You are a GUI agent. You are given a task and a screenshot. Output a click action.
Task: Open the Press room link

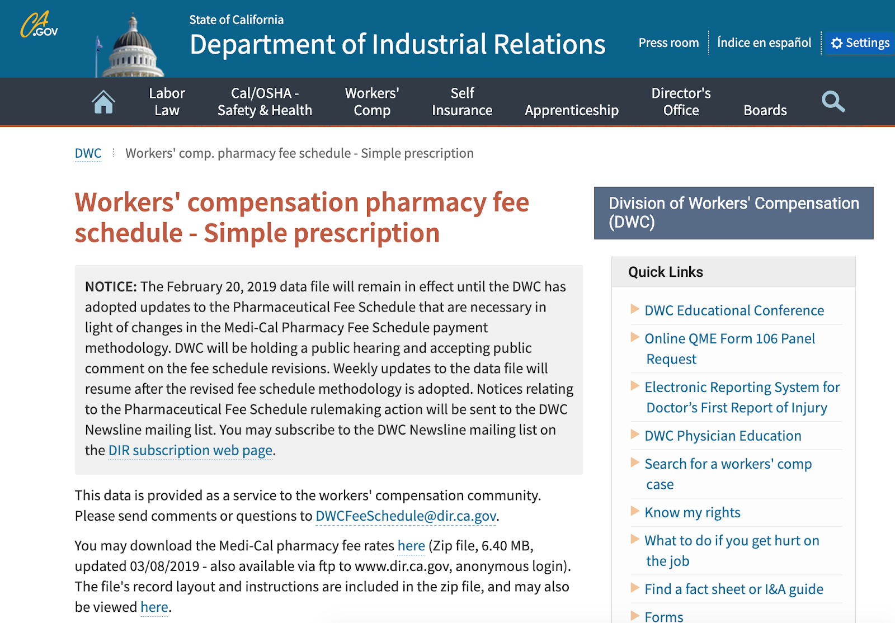click(x=668, y=43)
